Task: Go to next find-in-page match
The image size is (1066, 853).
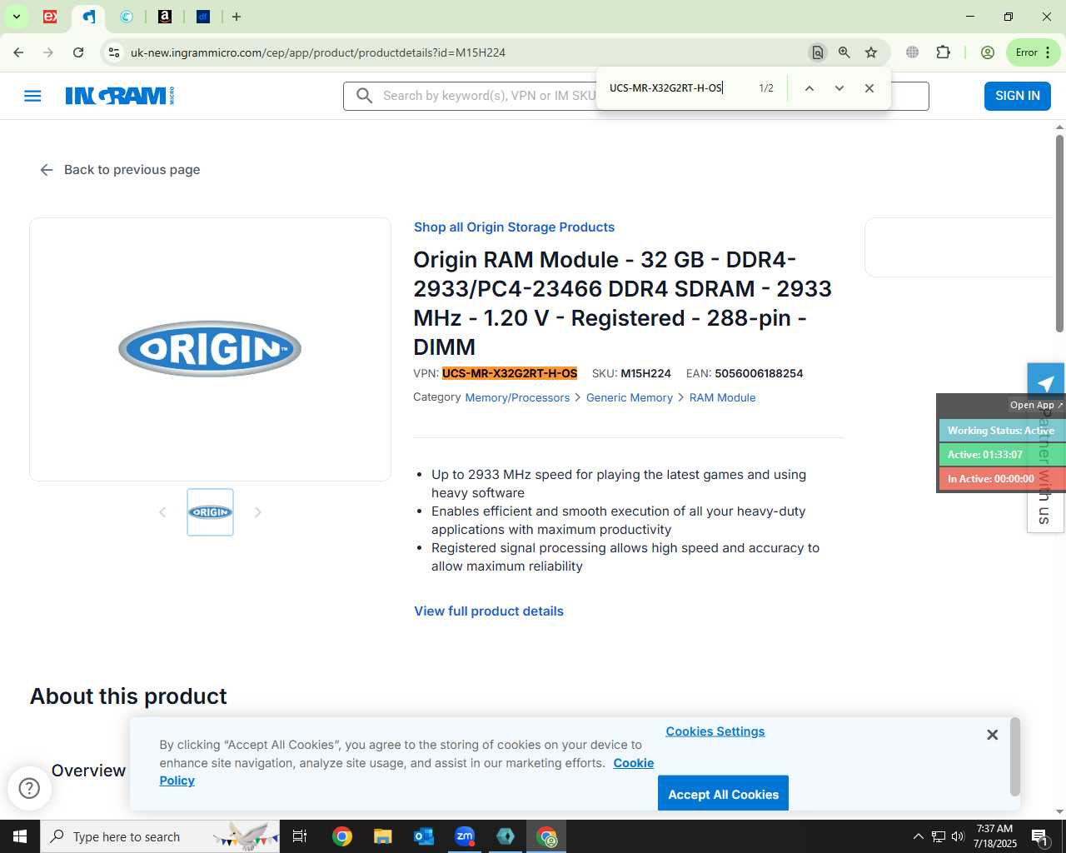Action: [839, 88]
